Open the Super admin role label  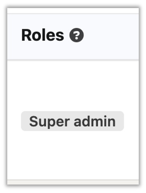tap(72, 121)
